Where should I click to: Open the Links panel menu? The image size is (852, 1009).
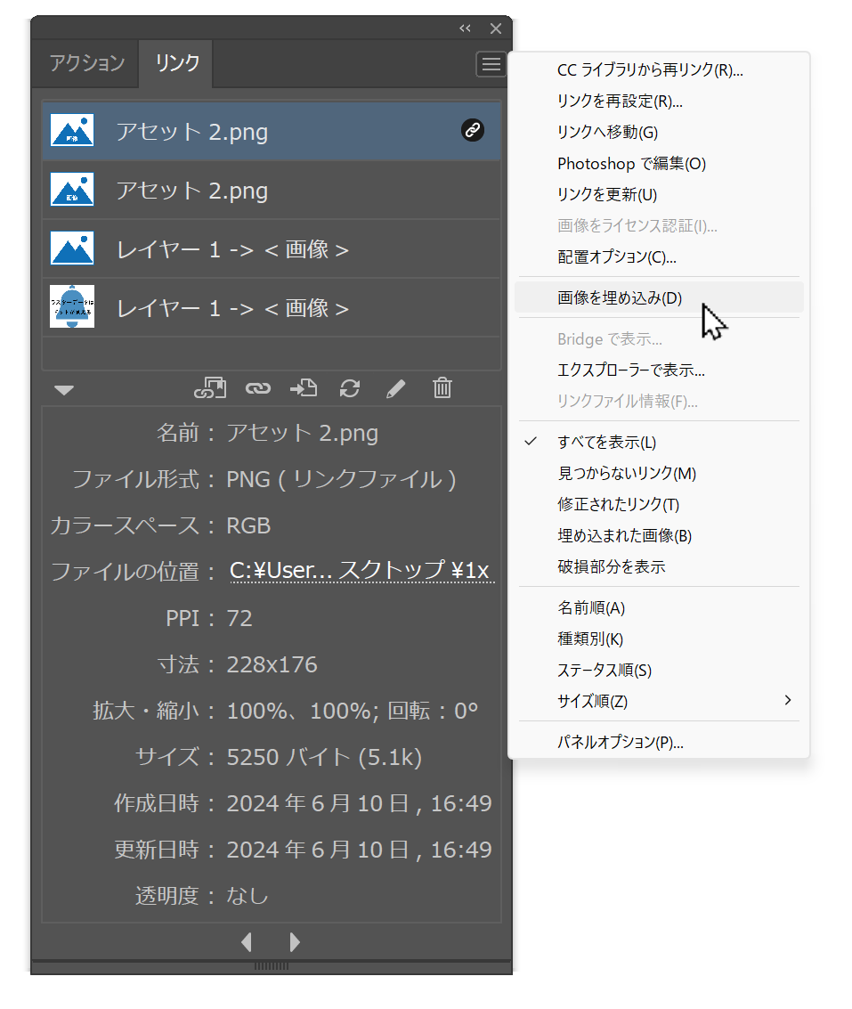[491, 63]
